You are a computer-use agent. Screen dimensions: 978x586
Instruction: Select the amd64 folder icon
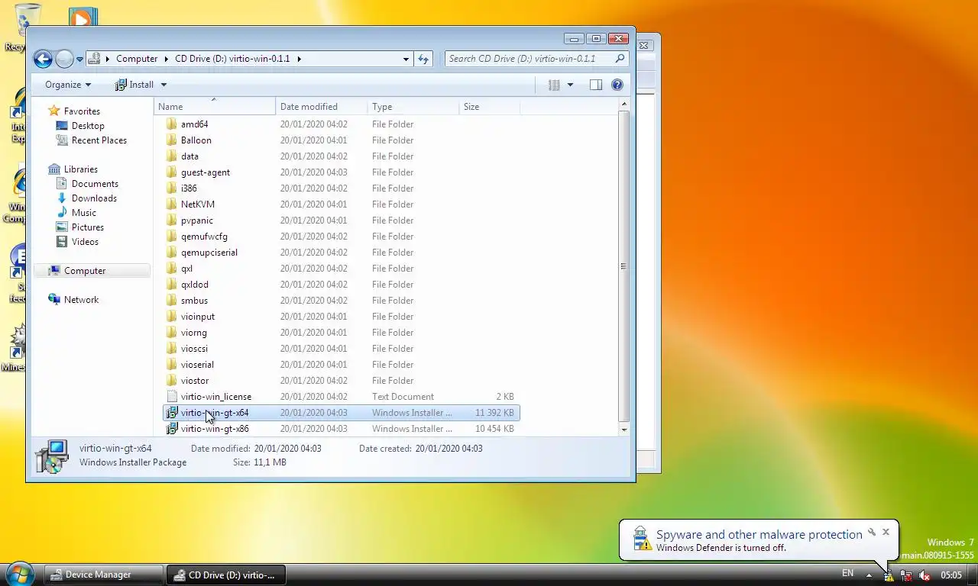172,124
